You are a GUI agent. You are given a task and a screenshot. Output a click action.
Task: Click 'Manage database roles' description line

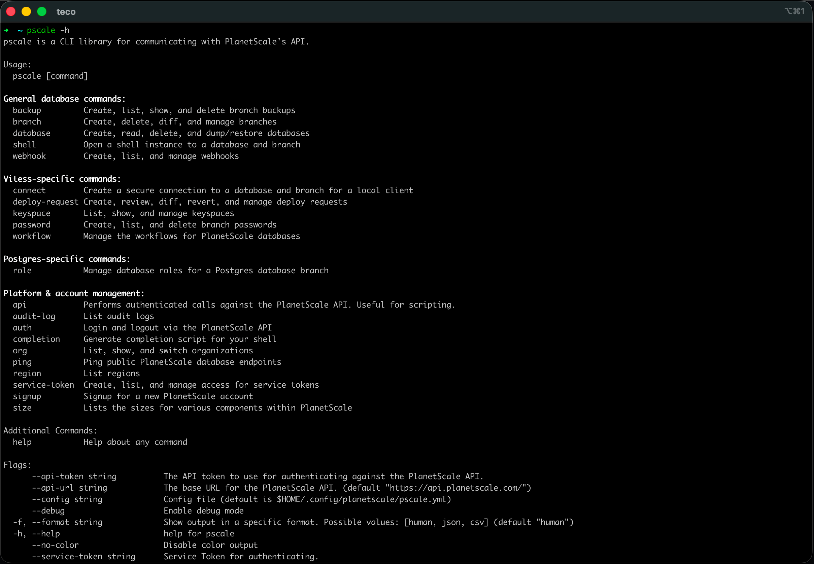[206, 271]
